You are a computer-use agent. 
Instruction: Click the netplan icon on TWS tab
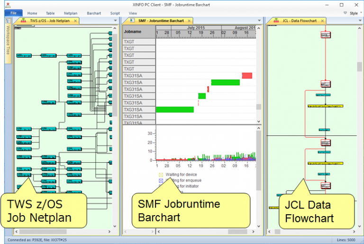click(x=23, y=21)
